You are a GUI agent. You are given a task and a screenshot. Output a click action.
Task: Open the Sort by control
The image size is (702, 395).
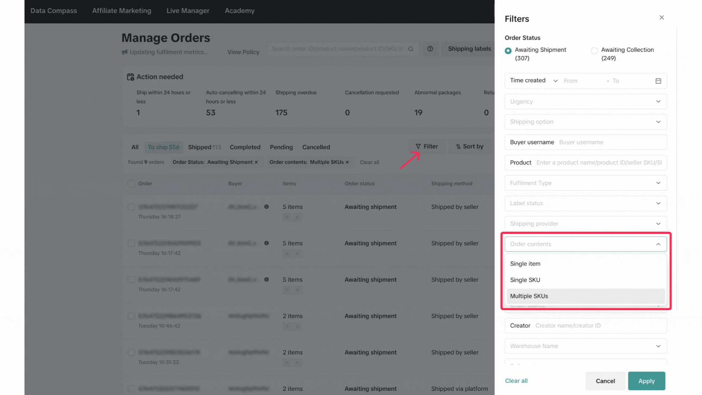click(469, 146)
